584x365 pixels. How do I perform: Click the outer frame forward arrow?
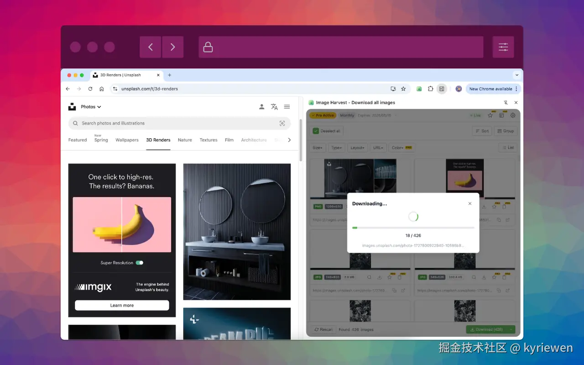[172, 47]
